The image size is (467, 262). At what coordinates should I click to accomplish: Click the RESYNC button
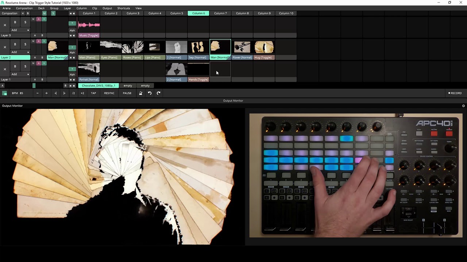[x=109, y=93]
